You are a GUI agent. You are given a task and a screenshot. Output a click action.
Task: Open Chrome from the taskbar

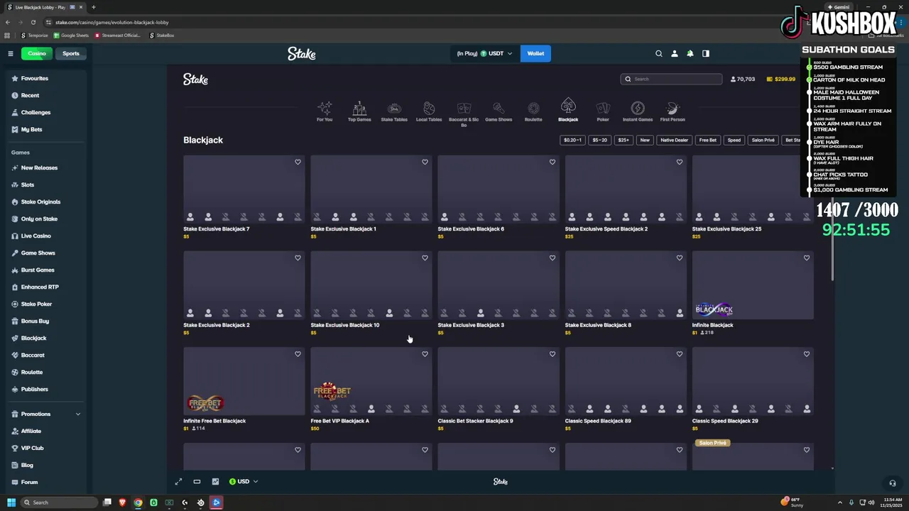click(x=138, y=502)
